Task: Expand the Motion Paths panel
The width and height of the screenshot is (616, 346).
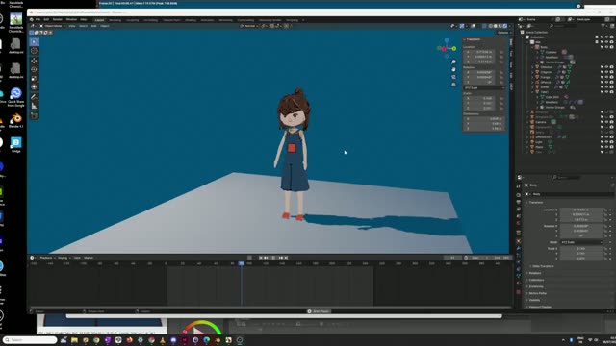Action: [x=537, y=293]
